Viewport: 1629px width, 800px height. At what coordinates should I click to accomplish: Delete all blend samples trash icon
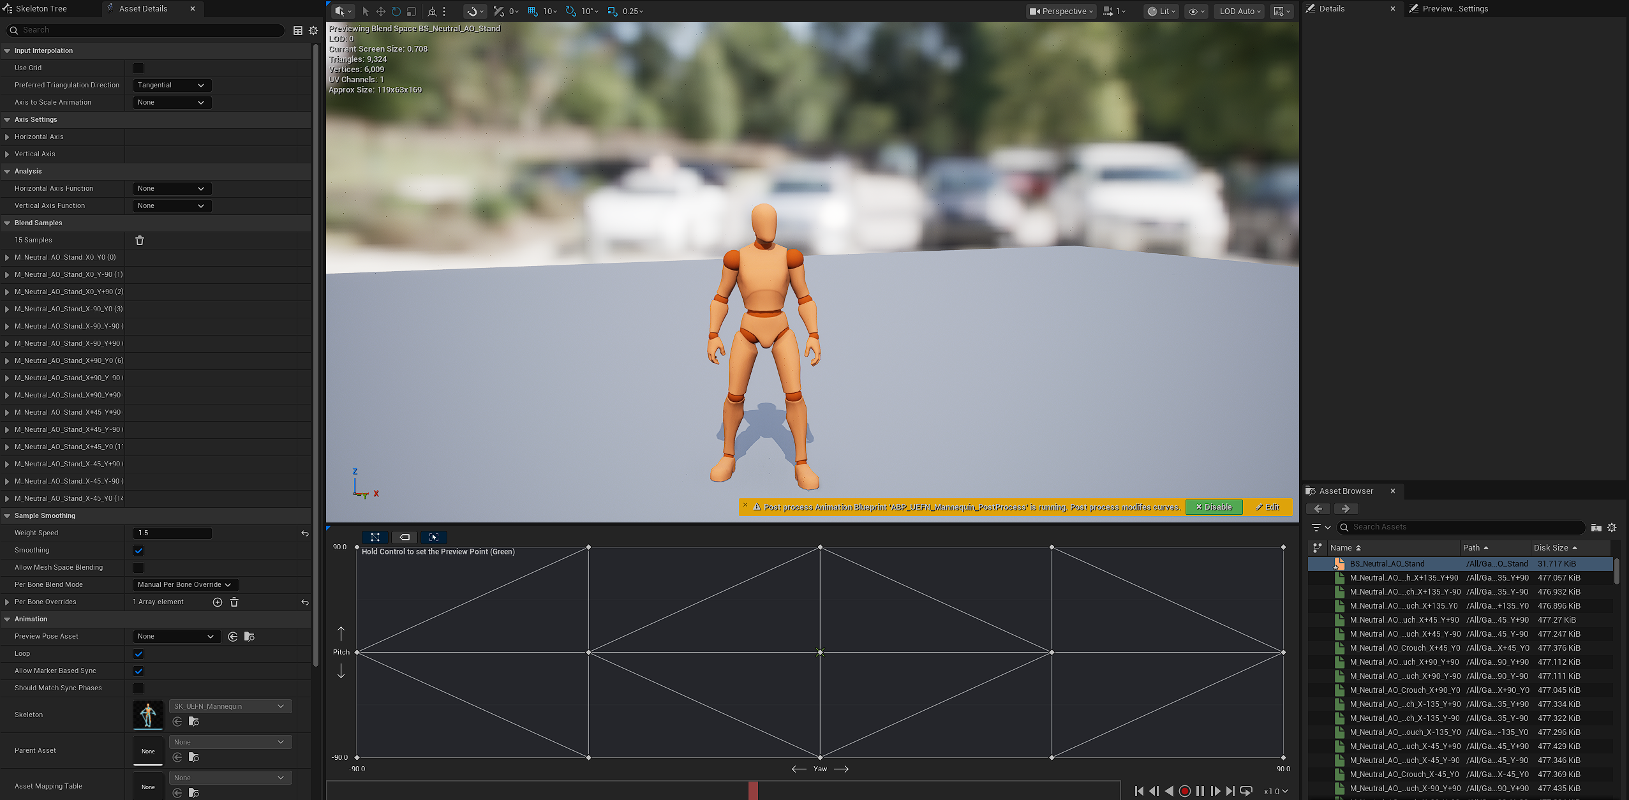140,241
